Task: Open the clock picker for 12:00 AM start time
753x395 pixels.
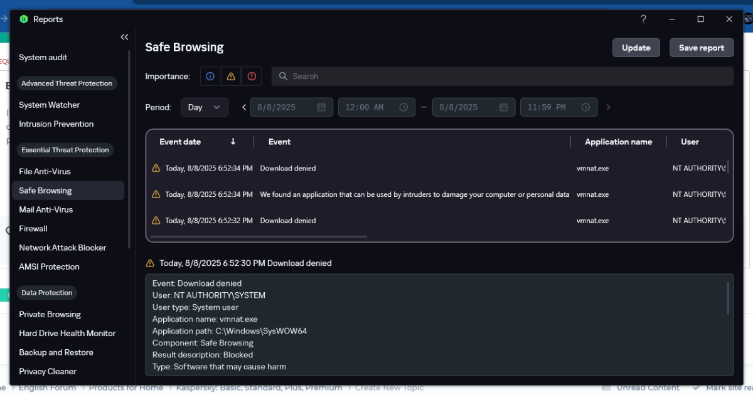Action: pyautogui.click(x=403, y=107)
